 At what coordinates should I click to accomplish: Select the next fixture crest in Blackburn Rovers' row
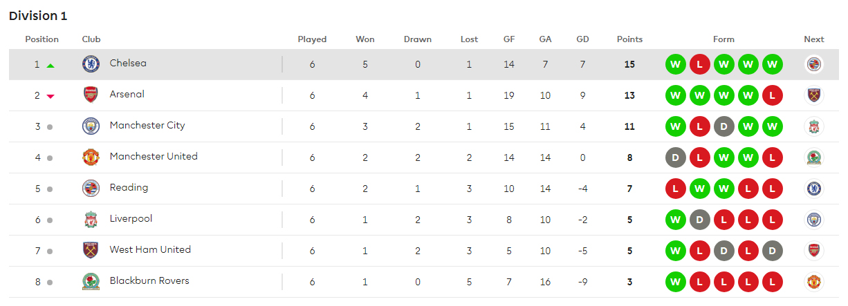click(x=814, y=282)
